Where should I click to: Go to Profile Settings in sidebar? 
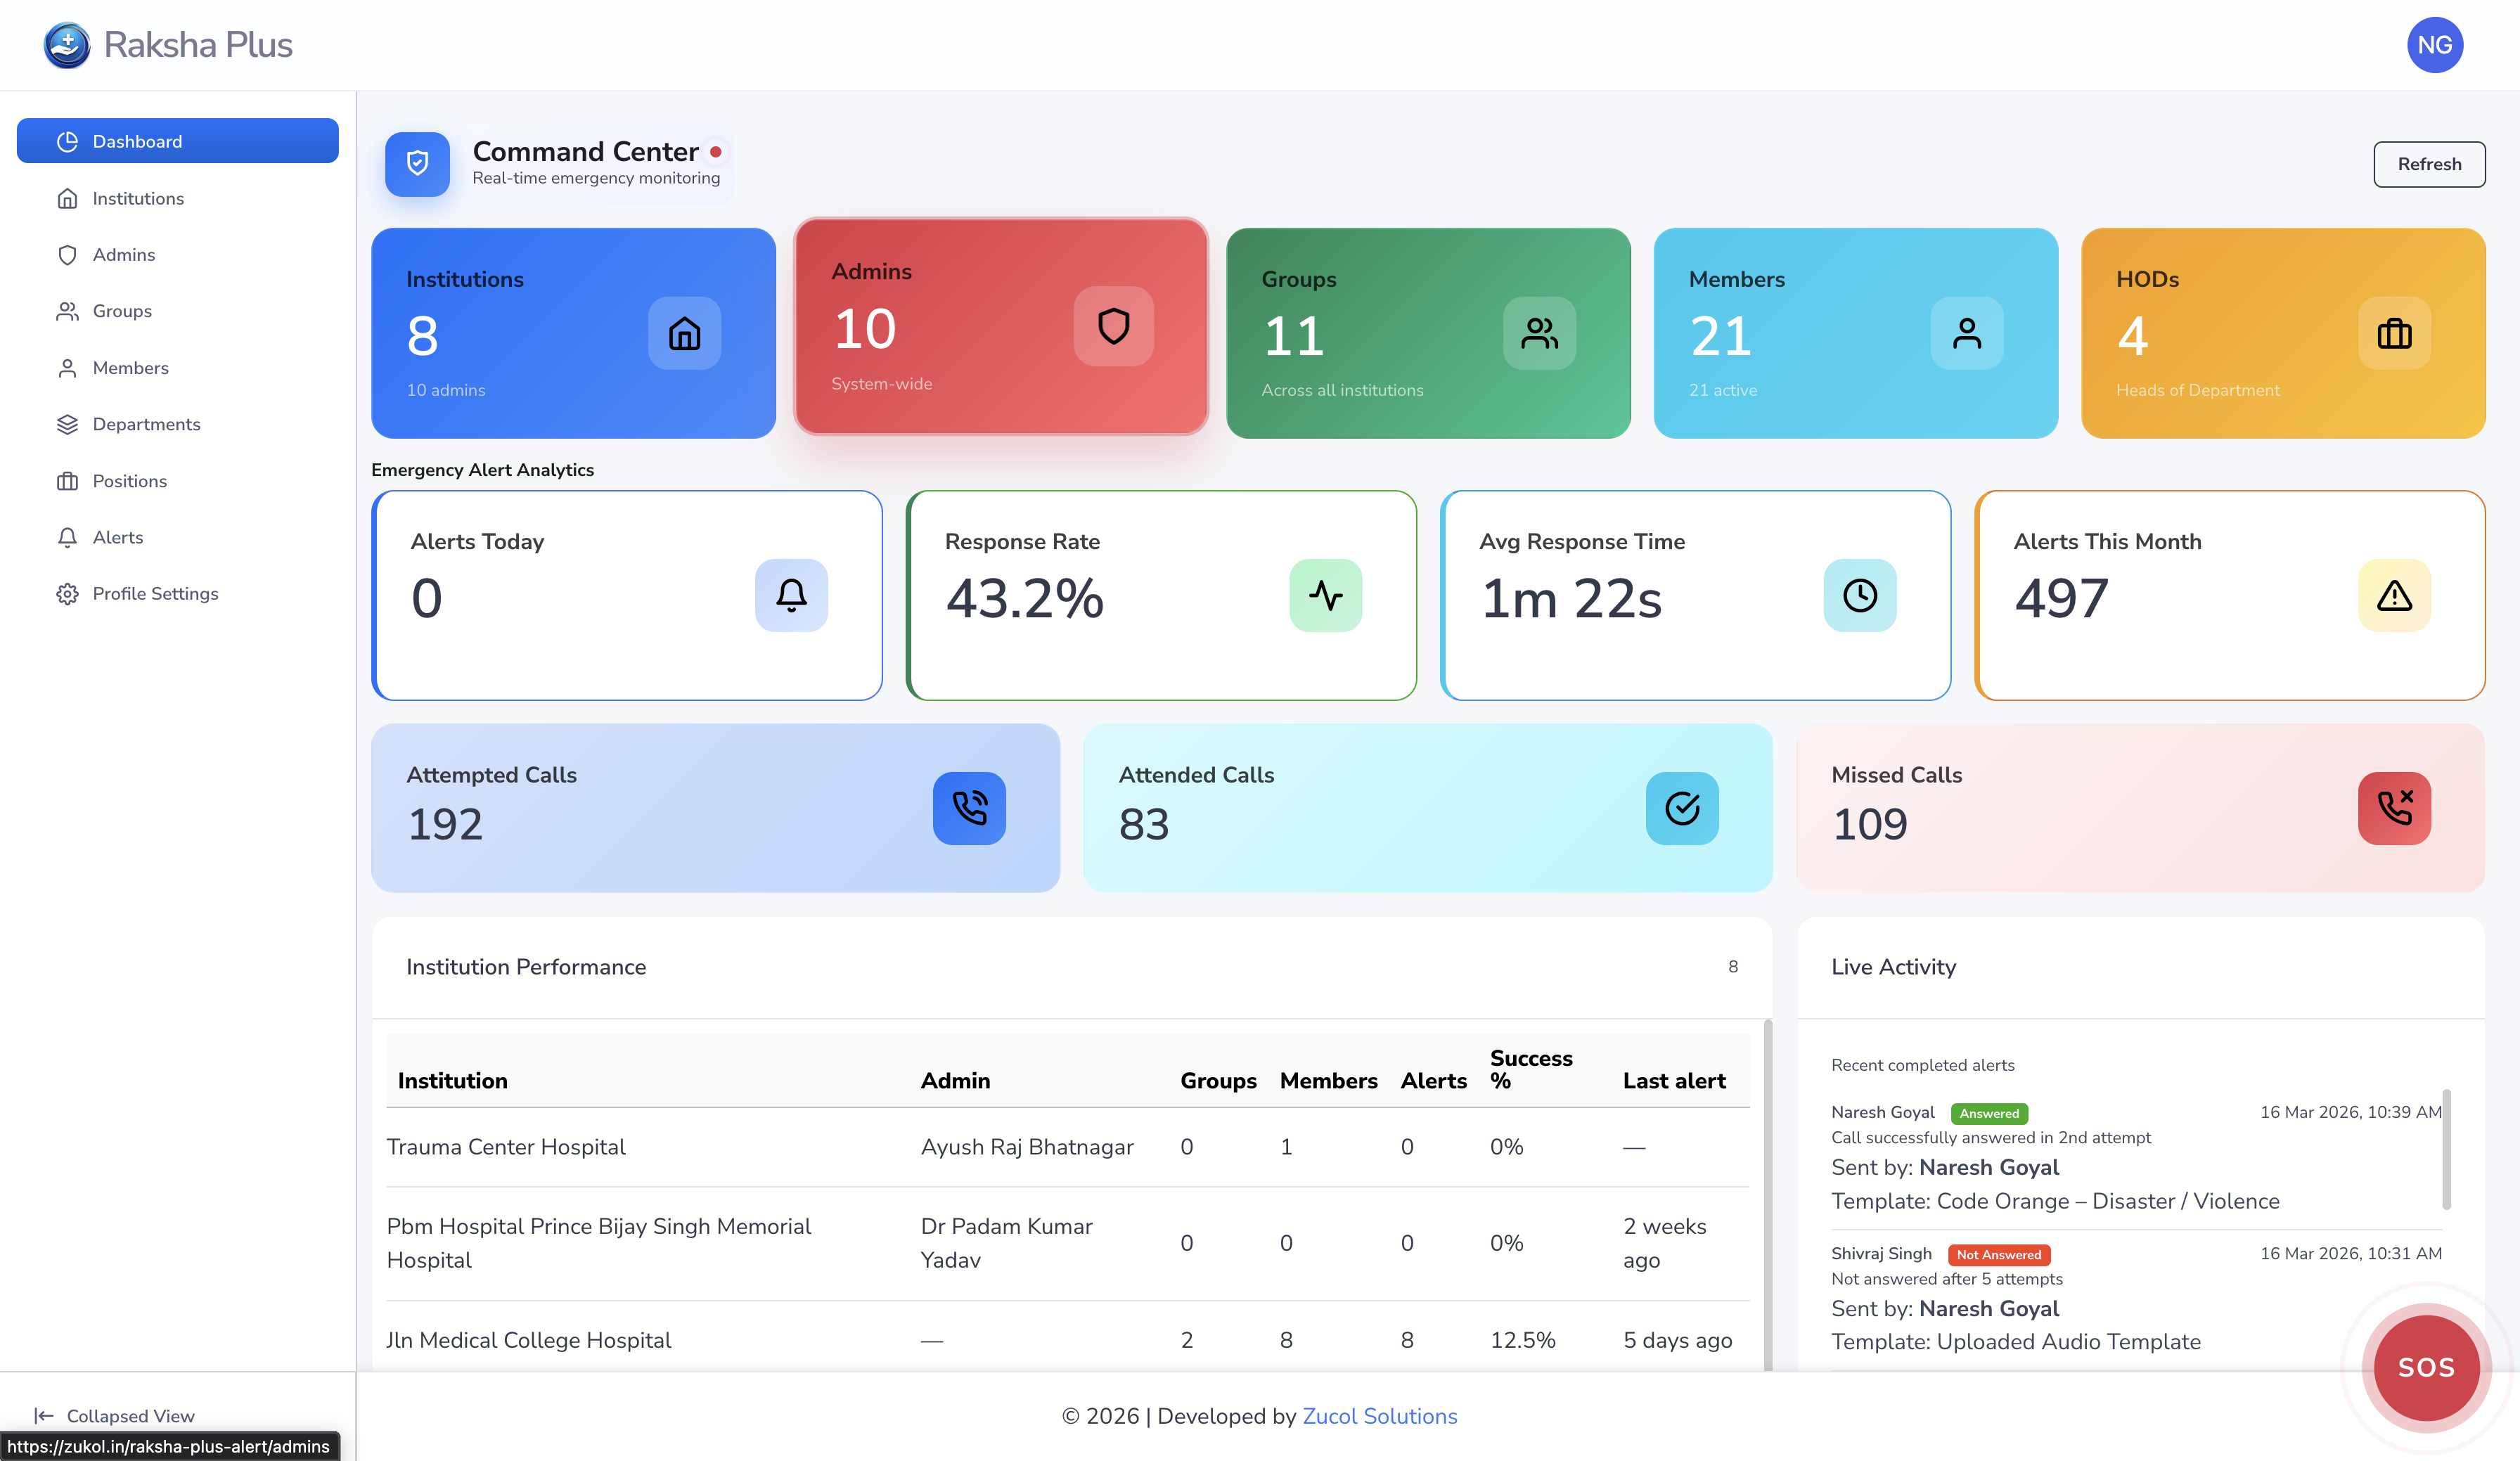[155, 594]
